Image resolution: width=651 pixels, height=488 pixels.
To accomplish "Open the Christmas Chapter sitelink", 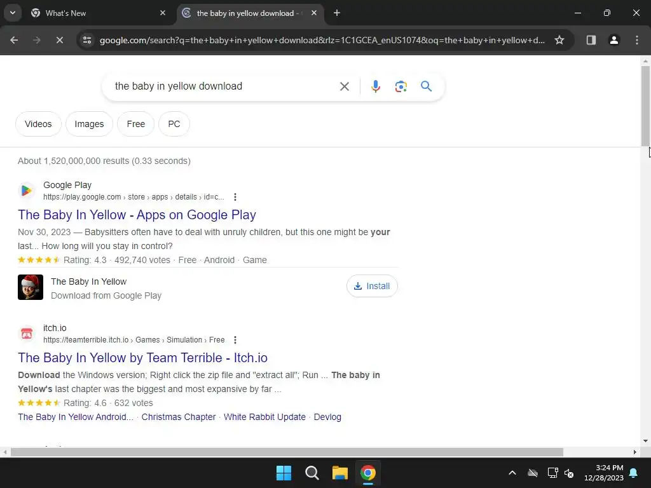I will (x=179, y=417).
